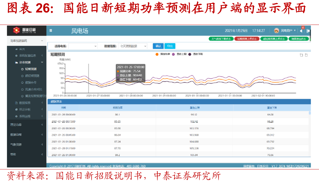Image resolution: width=319 pixels, height=185 pixels.
Task: Click the green pill ending in 通信状态
Action: tap(299, 39)
